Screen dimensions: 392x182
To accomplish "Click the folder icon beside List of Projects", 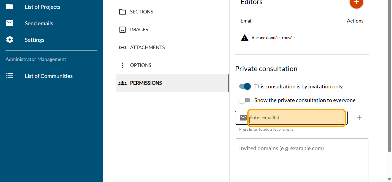I will coord(10,7).
